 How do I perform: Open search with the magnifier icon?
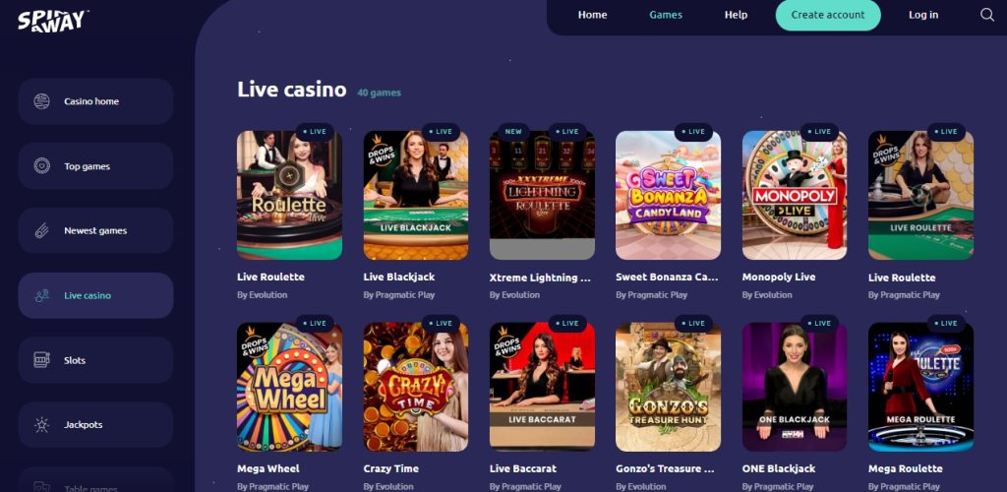click(x=987, y=15)
